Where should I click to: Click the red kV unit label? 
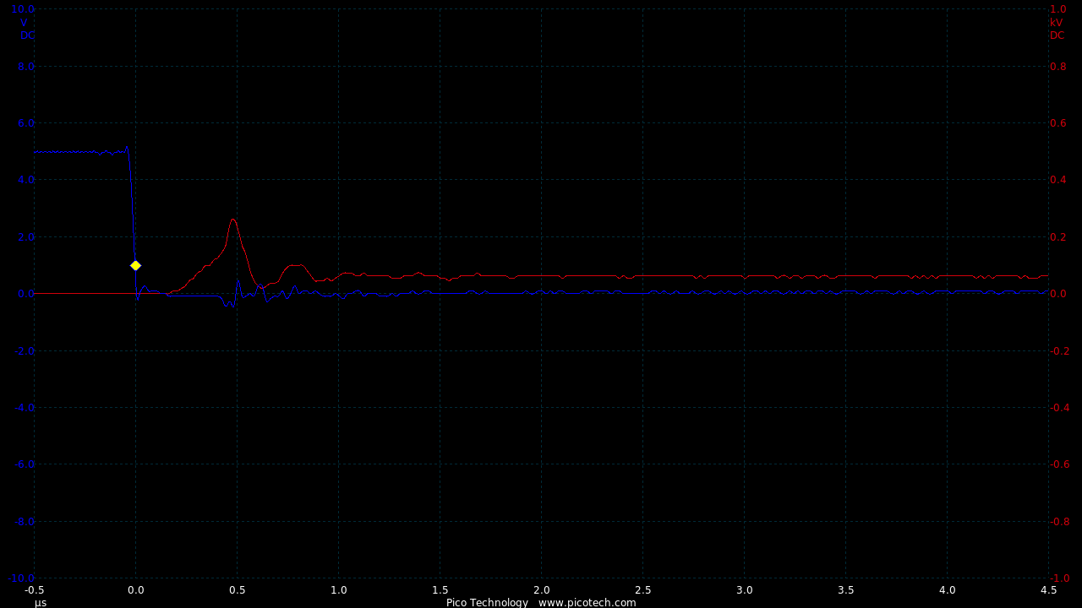tap(1057, 23)
